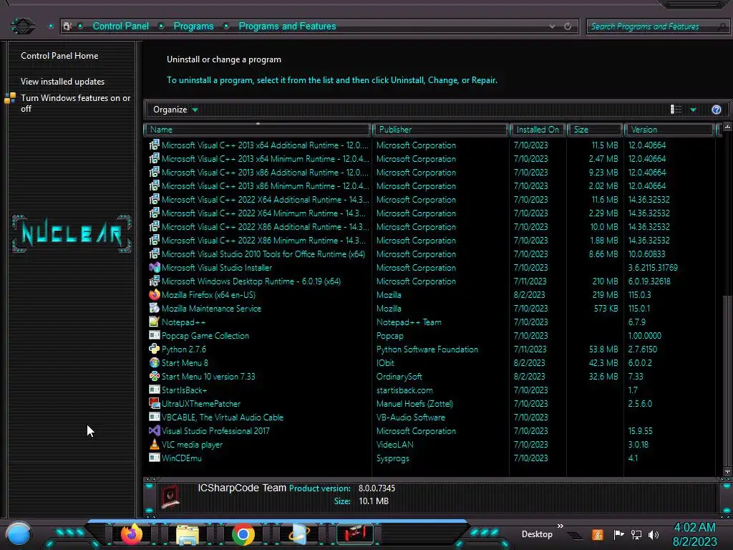
Task: Click Programs breadcrumb
Action: coord(193,26)
